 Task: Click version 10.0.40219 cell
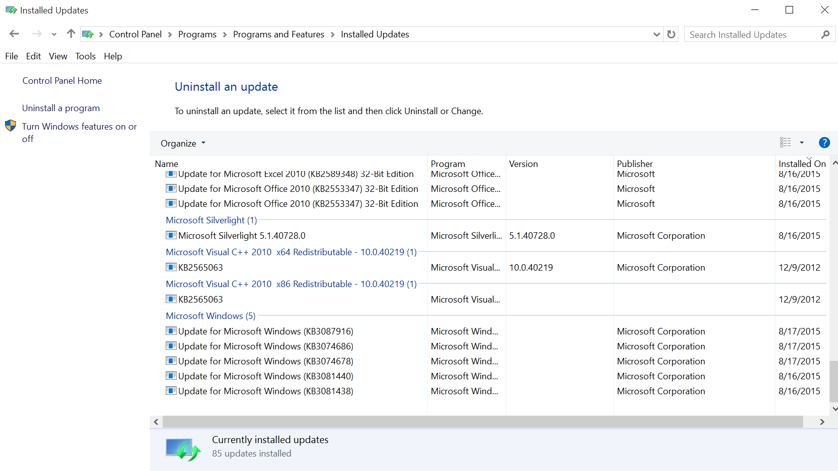(x=531, y=268)
